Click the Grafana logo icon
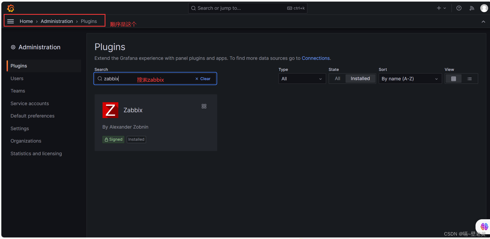Screen dimensions: 490x239 click(x=11, y=8)
